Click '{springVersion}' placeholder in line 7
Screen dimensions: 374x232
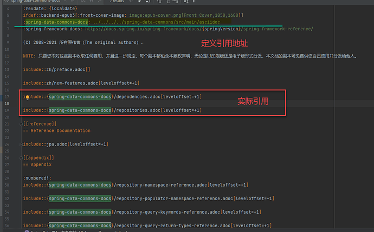[x=221, y=29]
